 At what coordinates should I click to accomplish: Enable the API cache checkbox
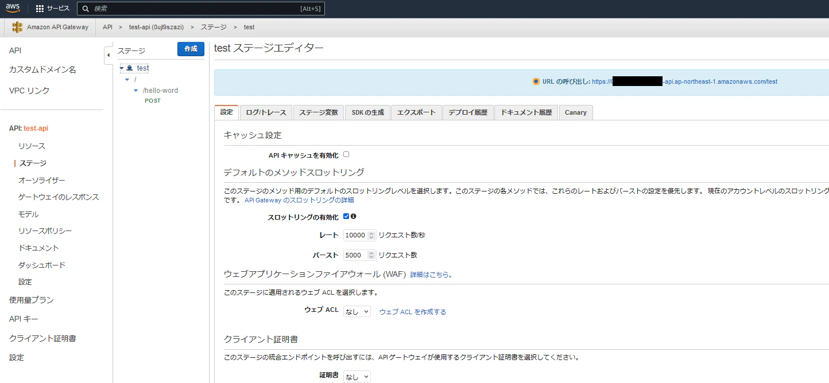point(346,154)
